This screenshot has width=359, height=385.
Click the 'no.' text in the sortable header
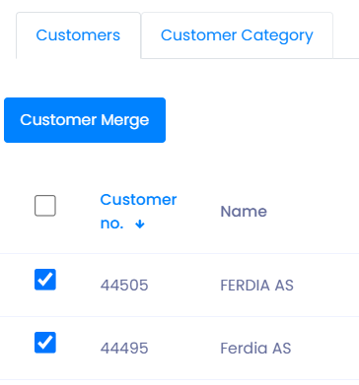click(x=112, y=224)
